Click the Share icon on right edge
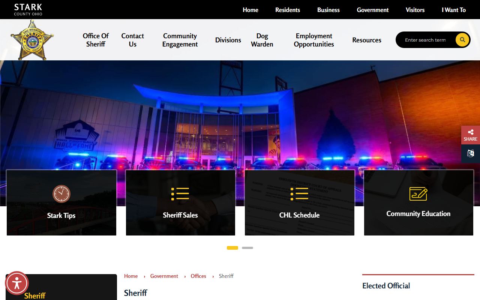 [470, 135]
